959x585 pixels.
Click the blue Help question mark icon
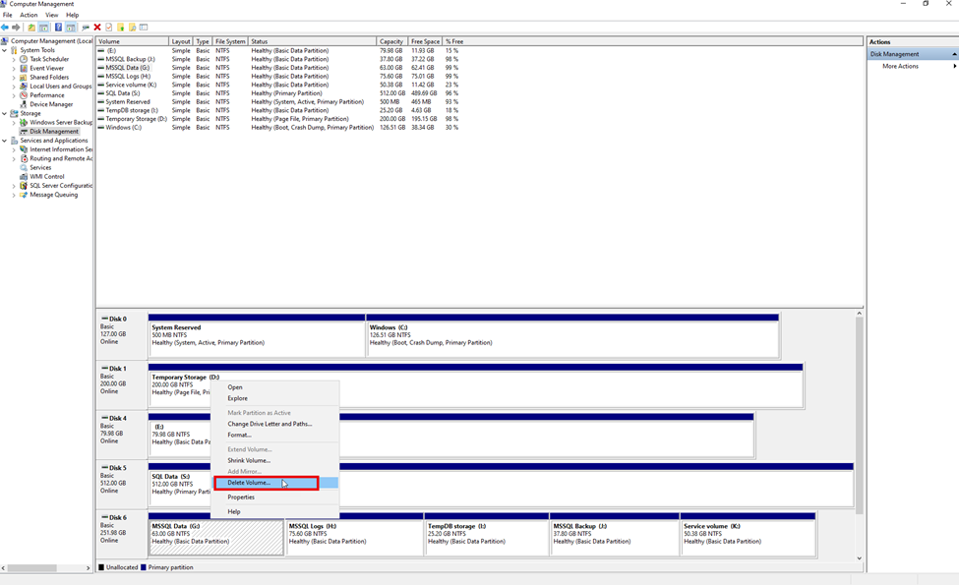tap(58, 28)
